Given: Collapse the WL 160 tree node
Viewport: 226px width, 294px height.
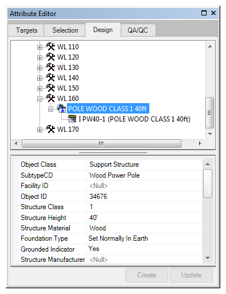Looking at the screenshot, I should pos(39,99).
